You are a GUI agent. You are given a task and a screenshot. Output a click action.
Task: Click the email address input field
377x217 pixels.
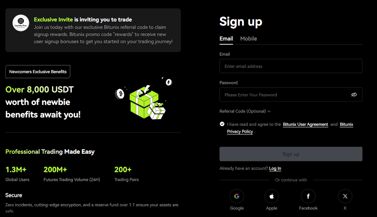[291, 66]
